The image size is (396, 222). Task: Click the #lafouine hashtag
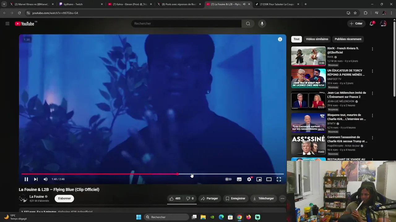click(64, 212)
